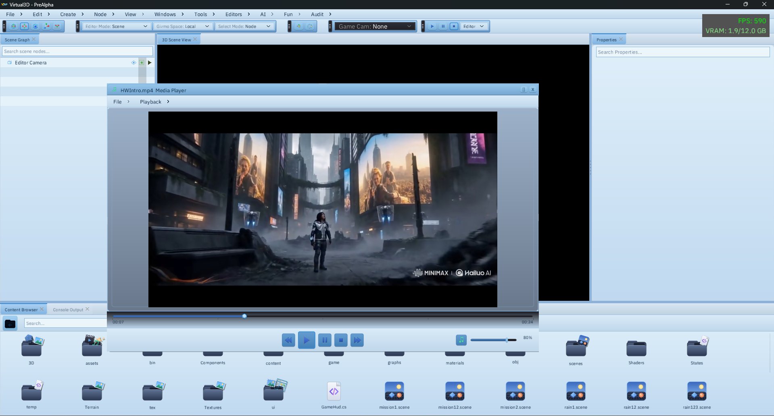
Task: Fast forward the media player video
Action: click(x=357, y=340)
